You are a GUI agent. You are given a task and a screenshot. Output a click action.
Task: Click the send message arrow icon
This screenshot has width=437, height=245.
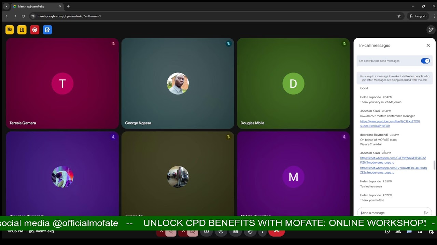426,213
